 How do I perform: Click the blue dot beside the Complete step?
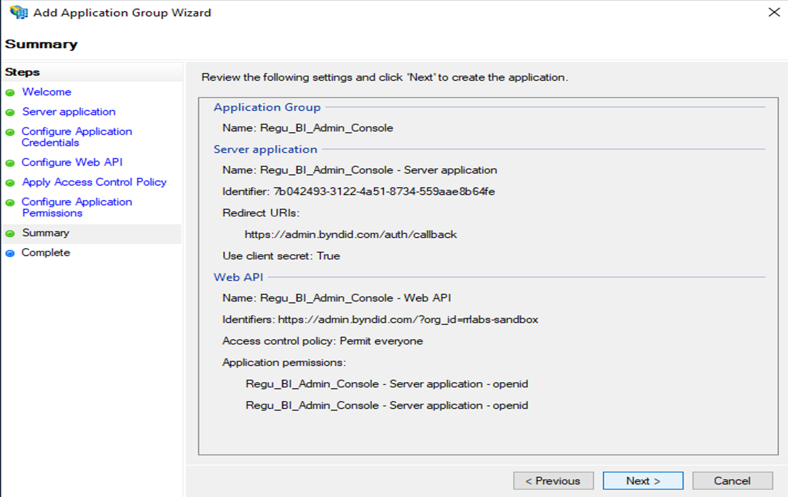click(x=10, y=253)
